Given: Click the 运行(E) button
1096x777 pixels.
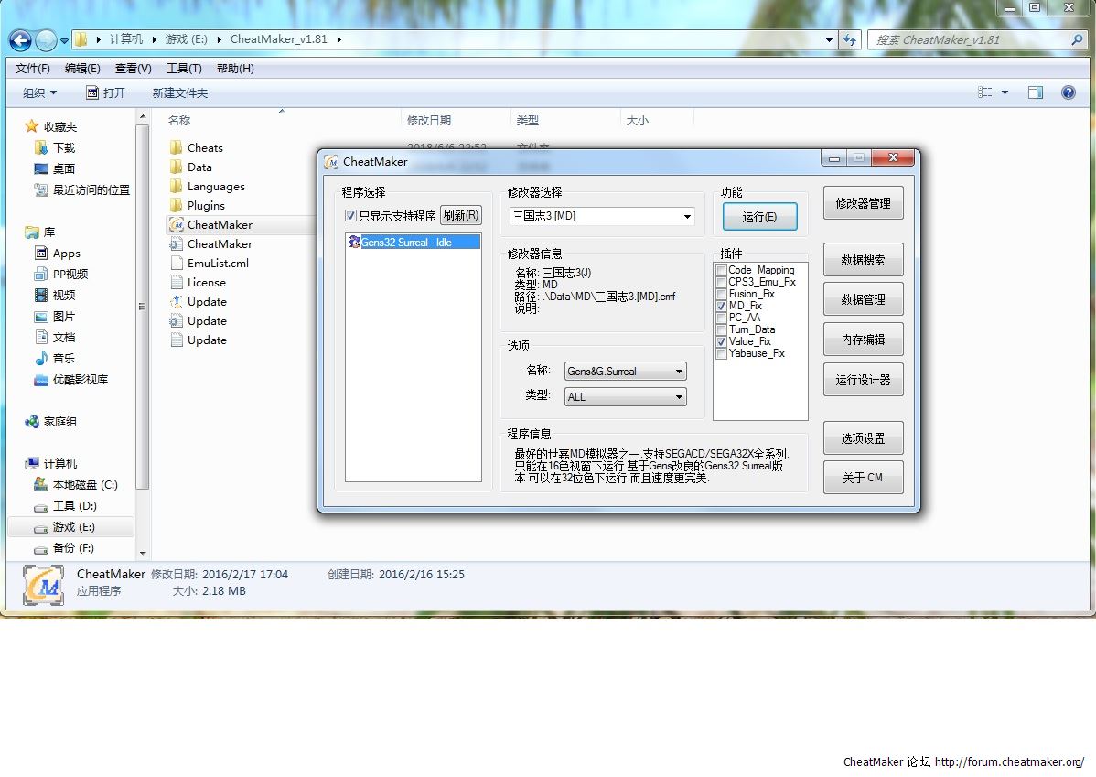Looking at the screenshot, I should tap(759, 217).
